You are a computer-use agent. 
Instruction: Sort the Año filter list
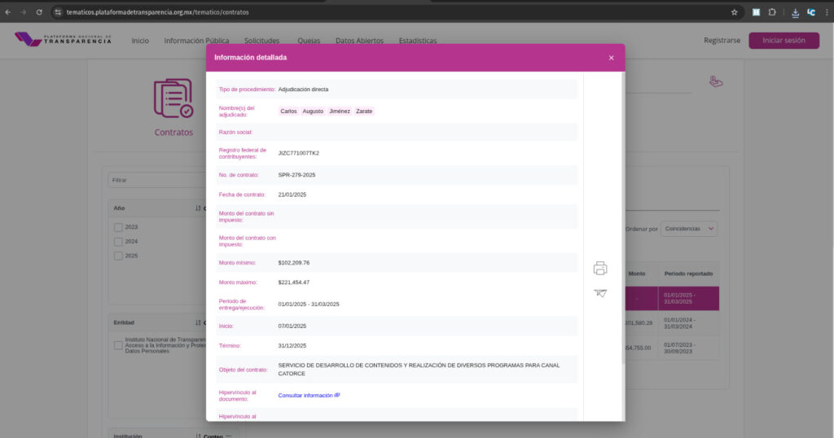pos(198,208)
